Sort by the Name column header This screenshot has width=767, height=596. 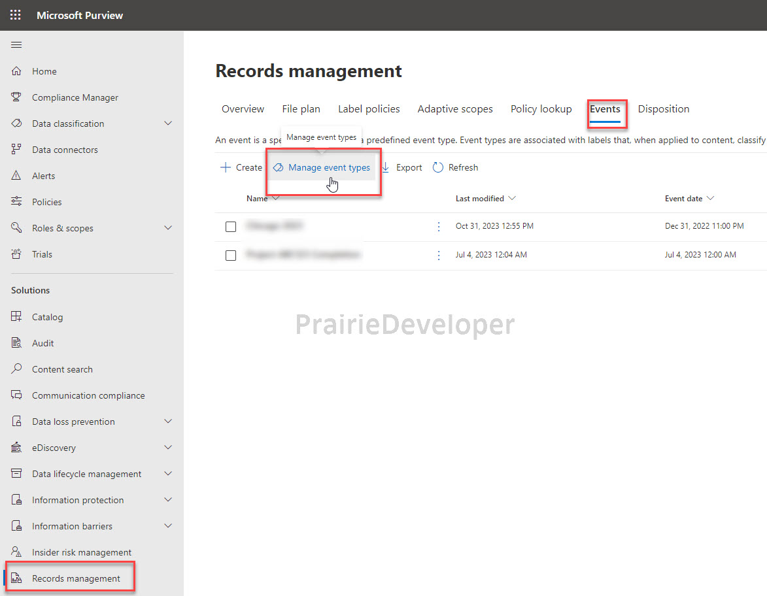tap(263, 198)
